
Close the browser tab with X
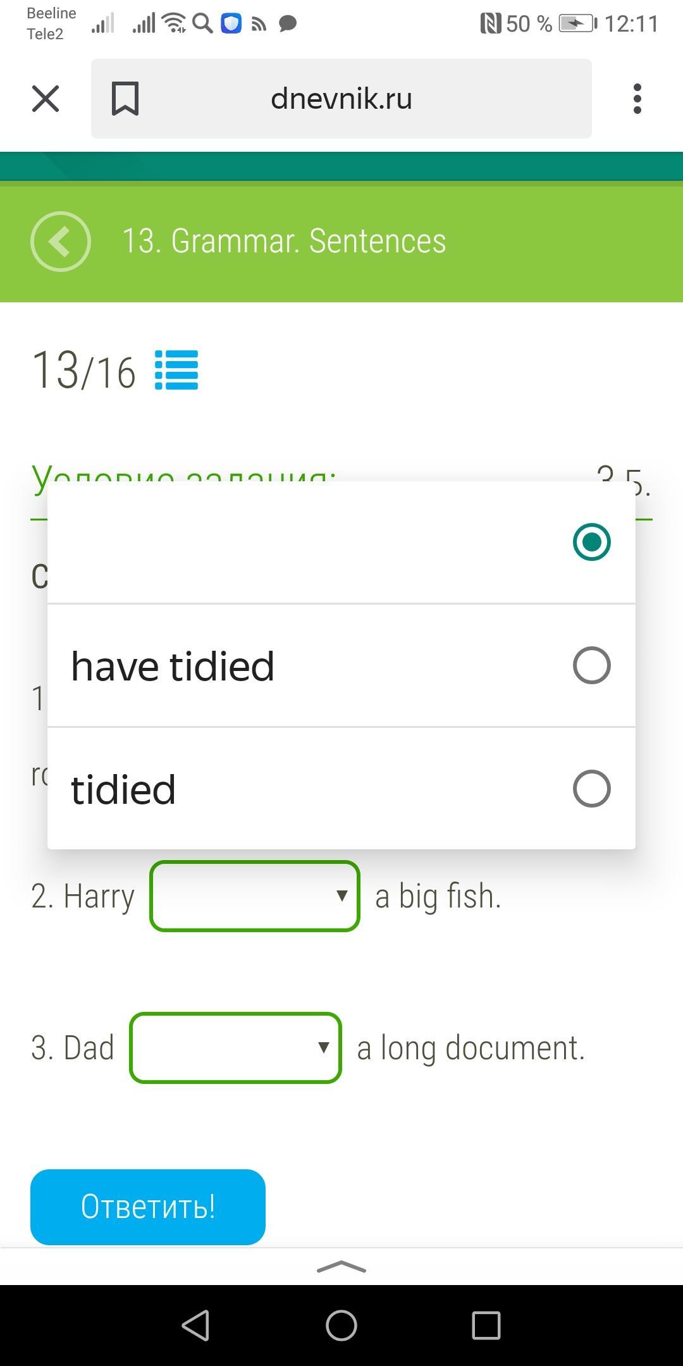(46, 99)
